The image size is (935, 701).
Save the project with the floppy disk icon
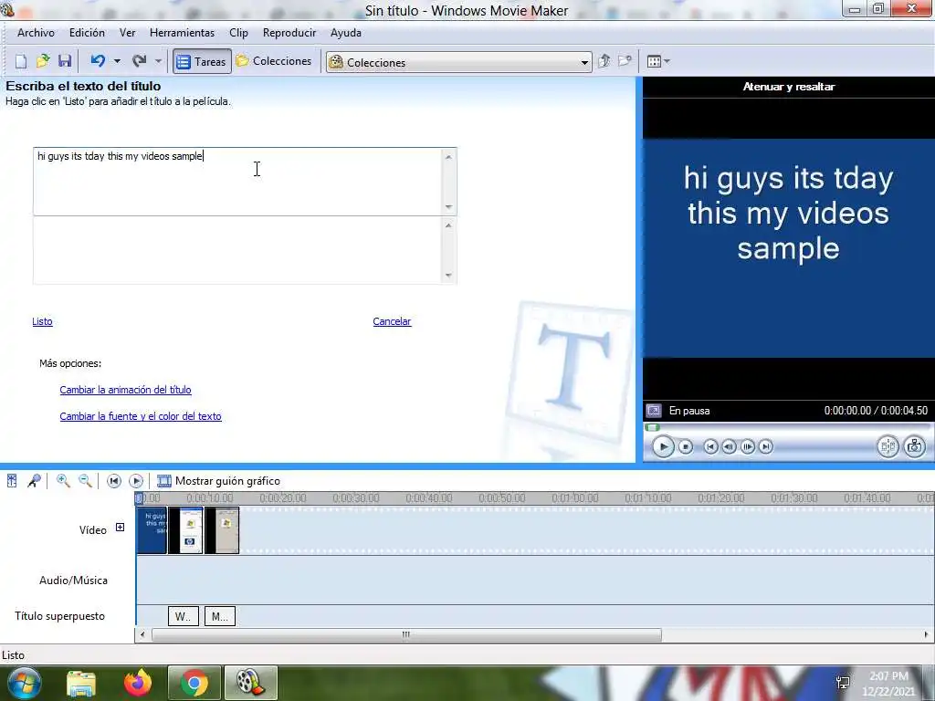(65, 61)
